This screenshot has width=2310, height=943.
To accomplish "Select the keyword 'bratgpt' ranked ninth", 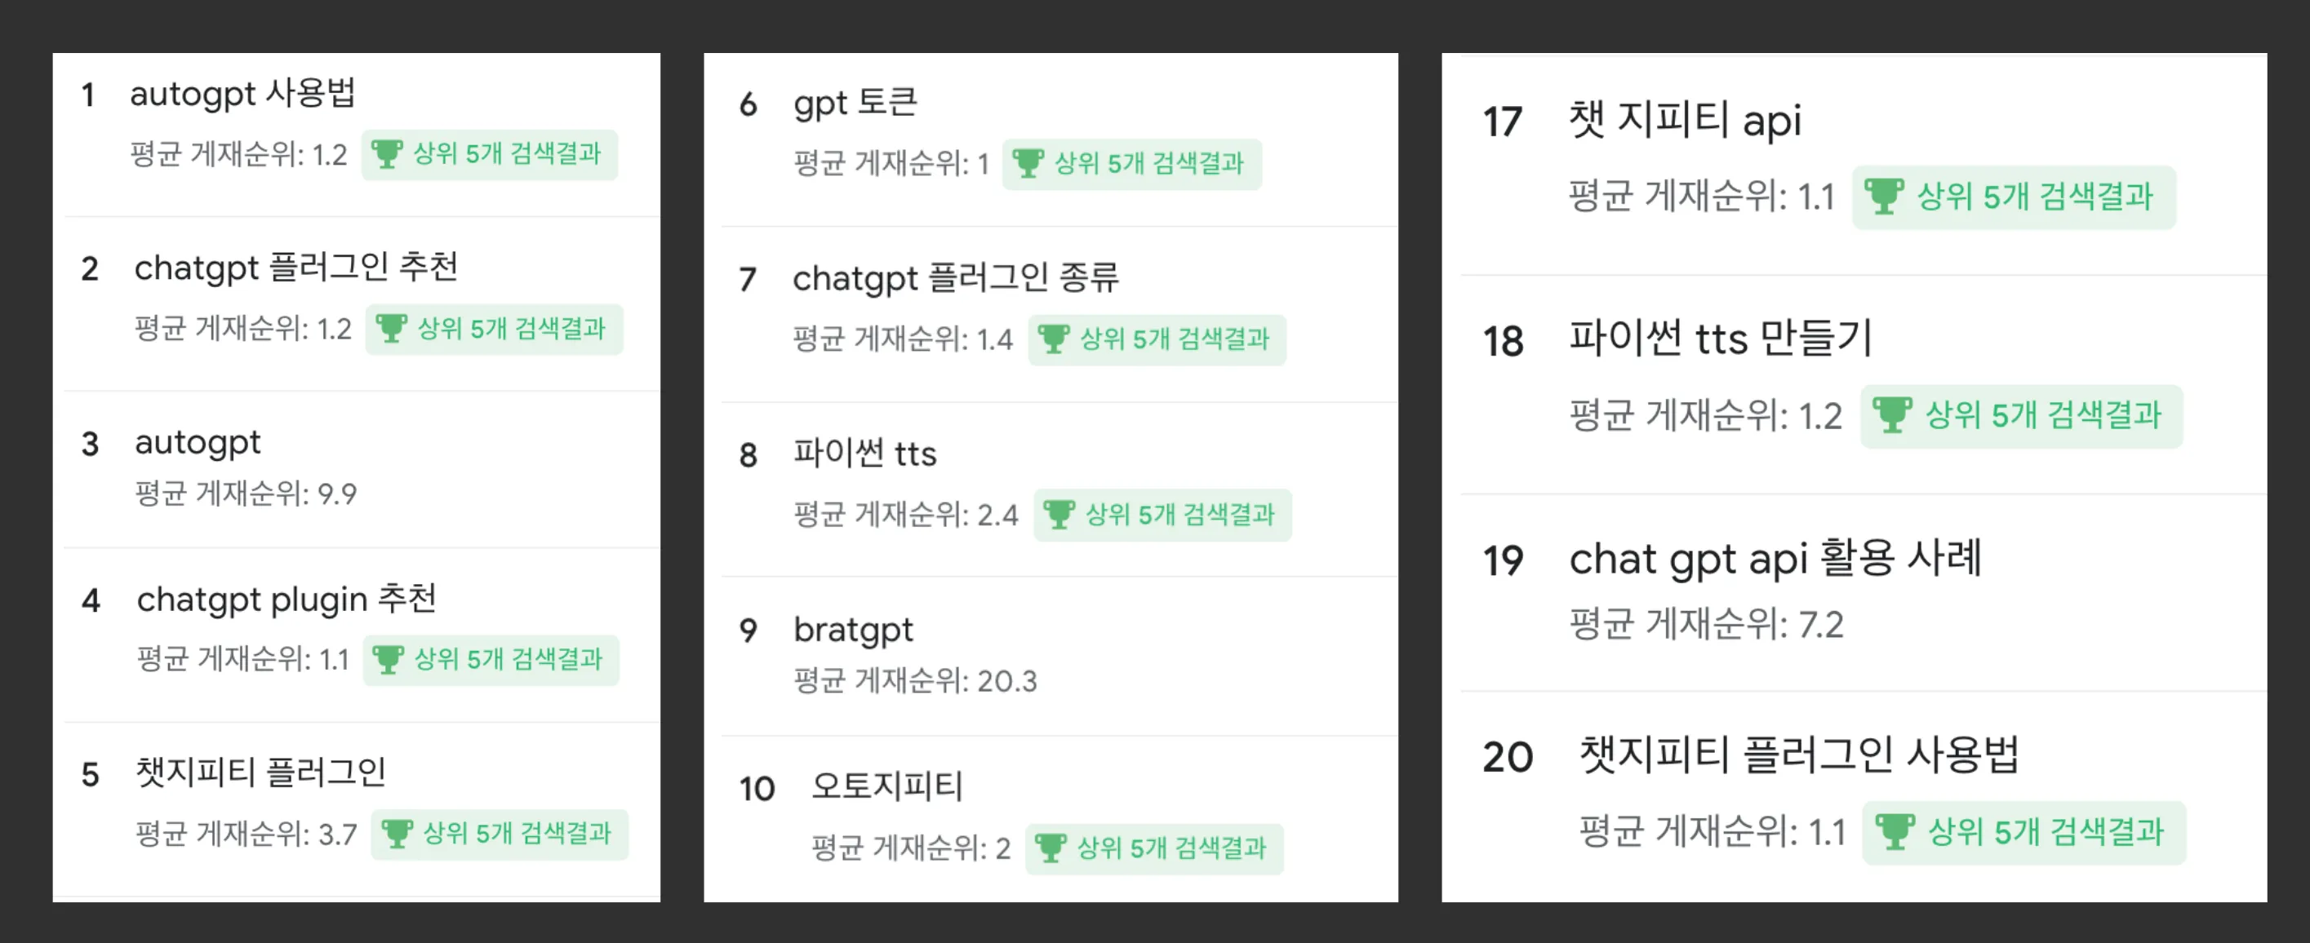I will click(853, 629).
